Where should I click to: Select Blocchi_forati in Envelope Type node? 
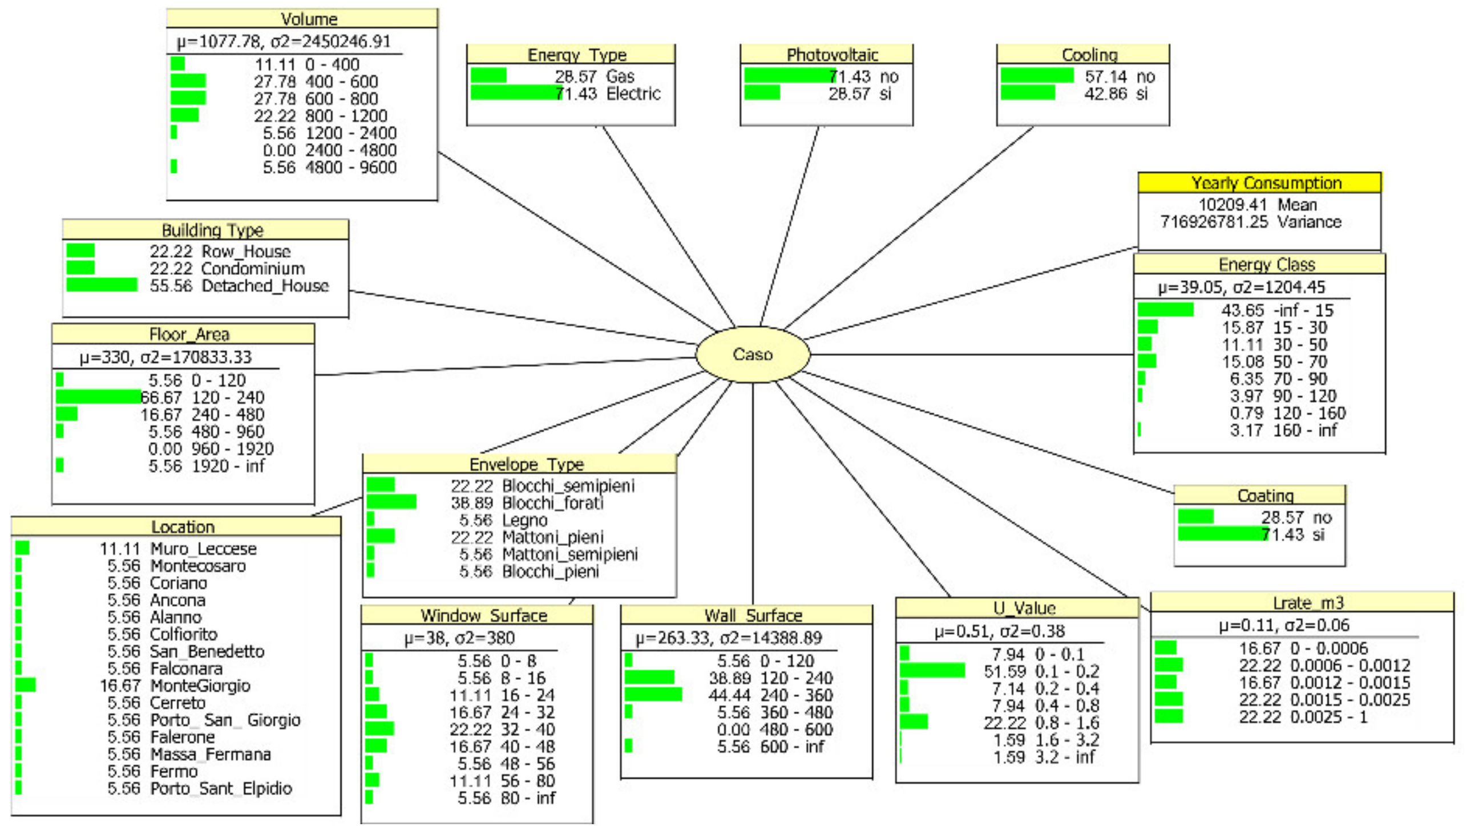pyautogui.click(x=552, y=503)
